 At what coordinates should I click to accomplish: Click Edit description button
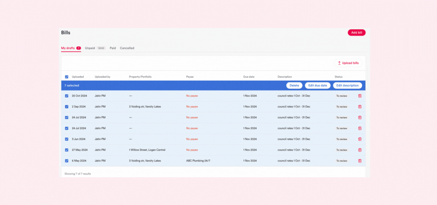pyautogui.click(x=347, y=86)
